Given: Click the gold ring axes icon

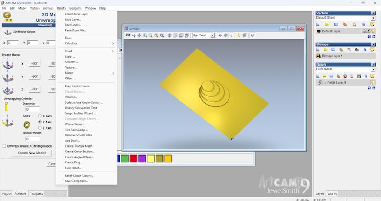Looking at the screenshot, I should pyautogui.click(x=27, y=124).
